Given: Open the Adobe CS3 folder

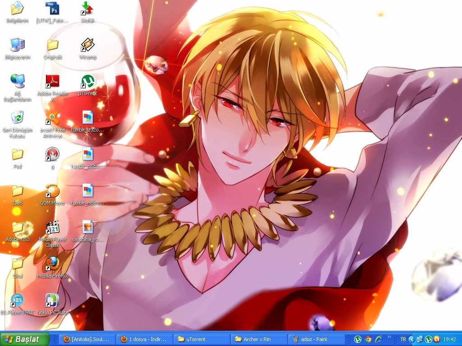Looking at the screenshot, I should pos(18,231).
